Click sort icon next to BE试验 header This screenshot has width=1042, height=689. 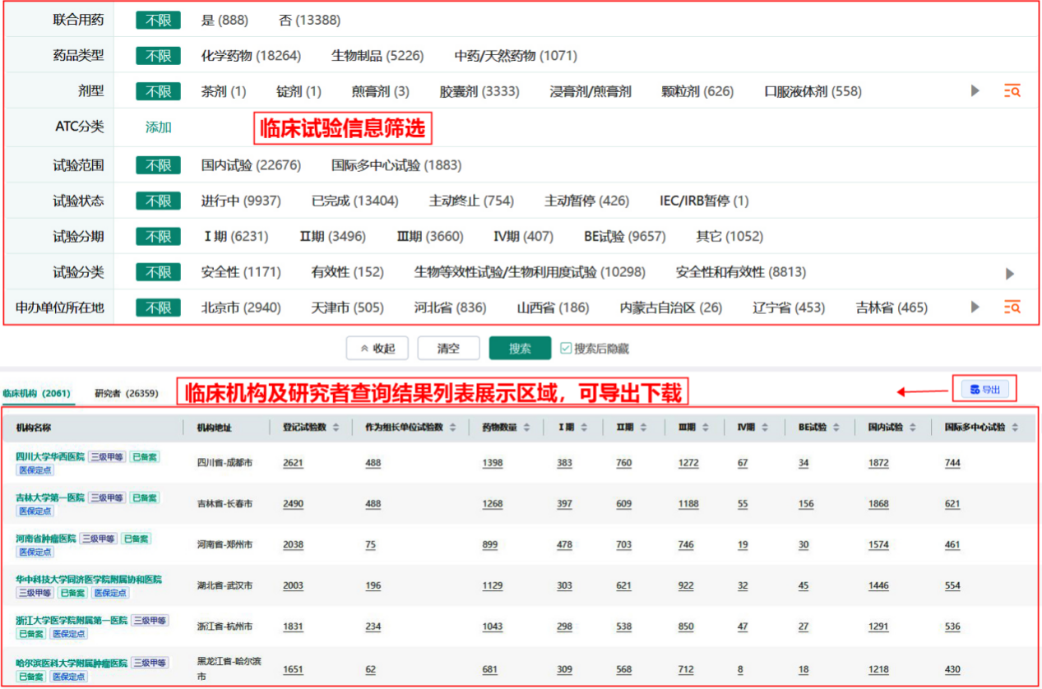pyautogui.click(x=836, y=428)
